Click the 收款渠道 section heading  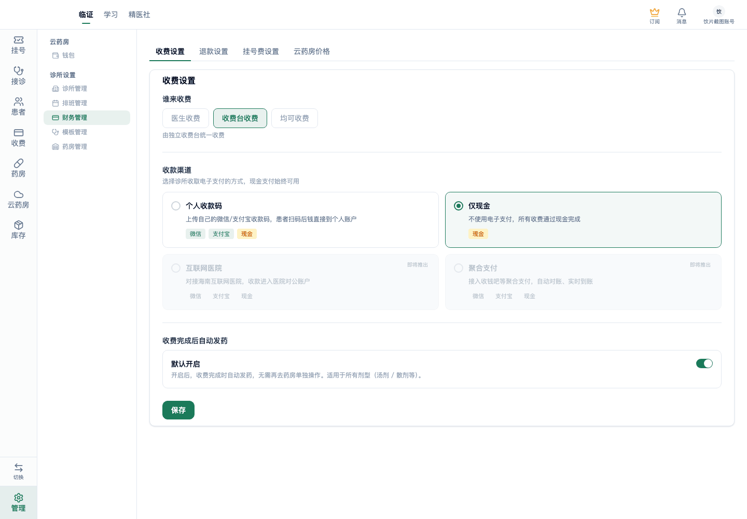click(177, 170)
